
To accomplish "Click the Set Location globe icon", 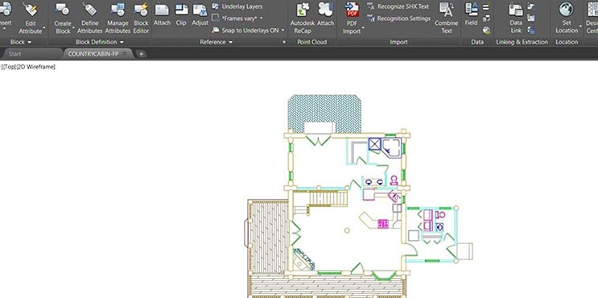I will click(x=567, y=10).
